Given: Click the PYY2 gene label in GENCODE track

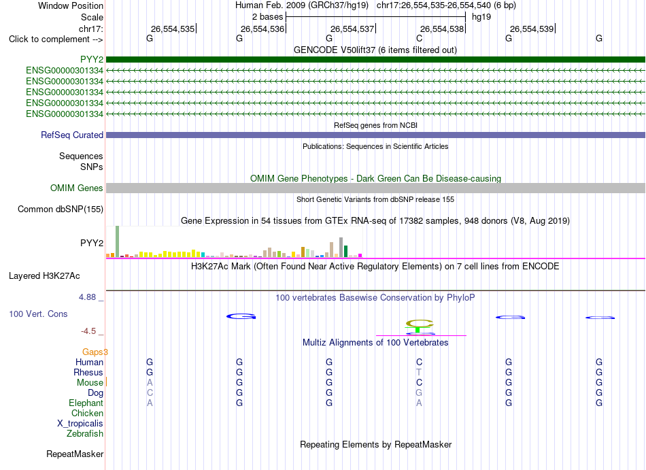Looking at the screenshot, I should (92, 59).
